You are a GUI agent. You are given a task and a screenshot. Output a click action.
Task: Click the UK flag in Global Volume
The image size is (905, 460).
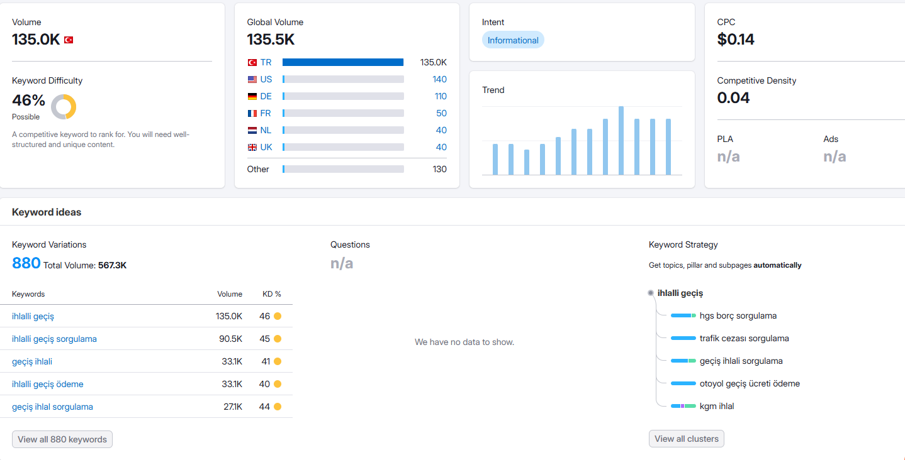coord(252,147)
